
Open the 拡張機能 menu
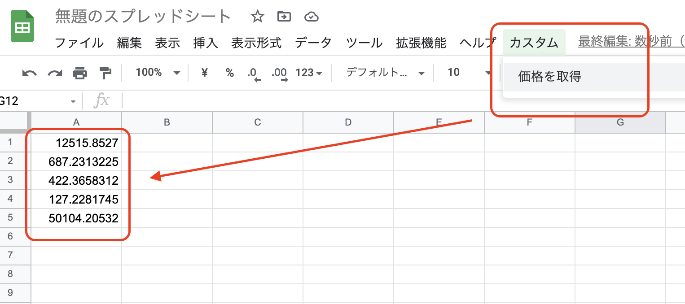click(x=421, y=43)
